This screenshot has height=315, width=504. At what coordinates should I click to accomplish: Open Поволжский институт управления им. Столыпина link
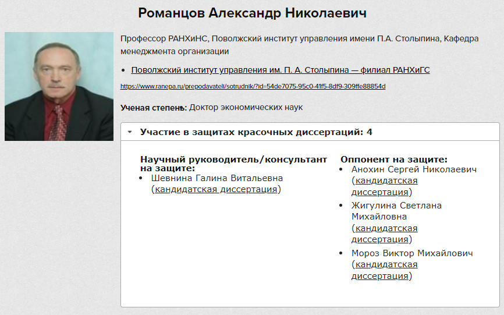pos(281,70)
